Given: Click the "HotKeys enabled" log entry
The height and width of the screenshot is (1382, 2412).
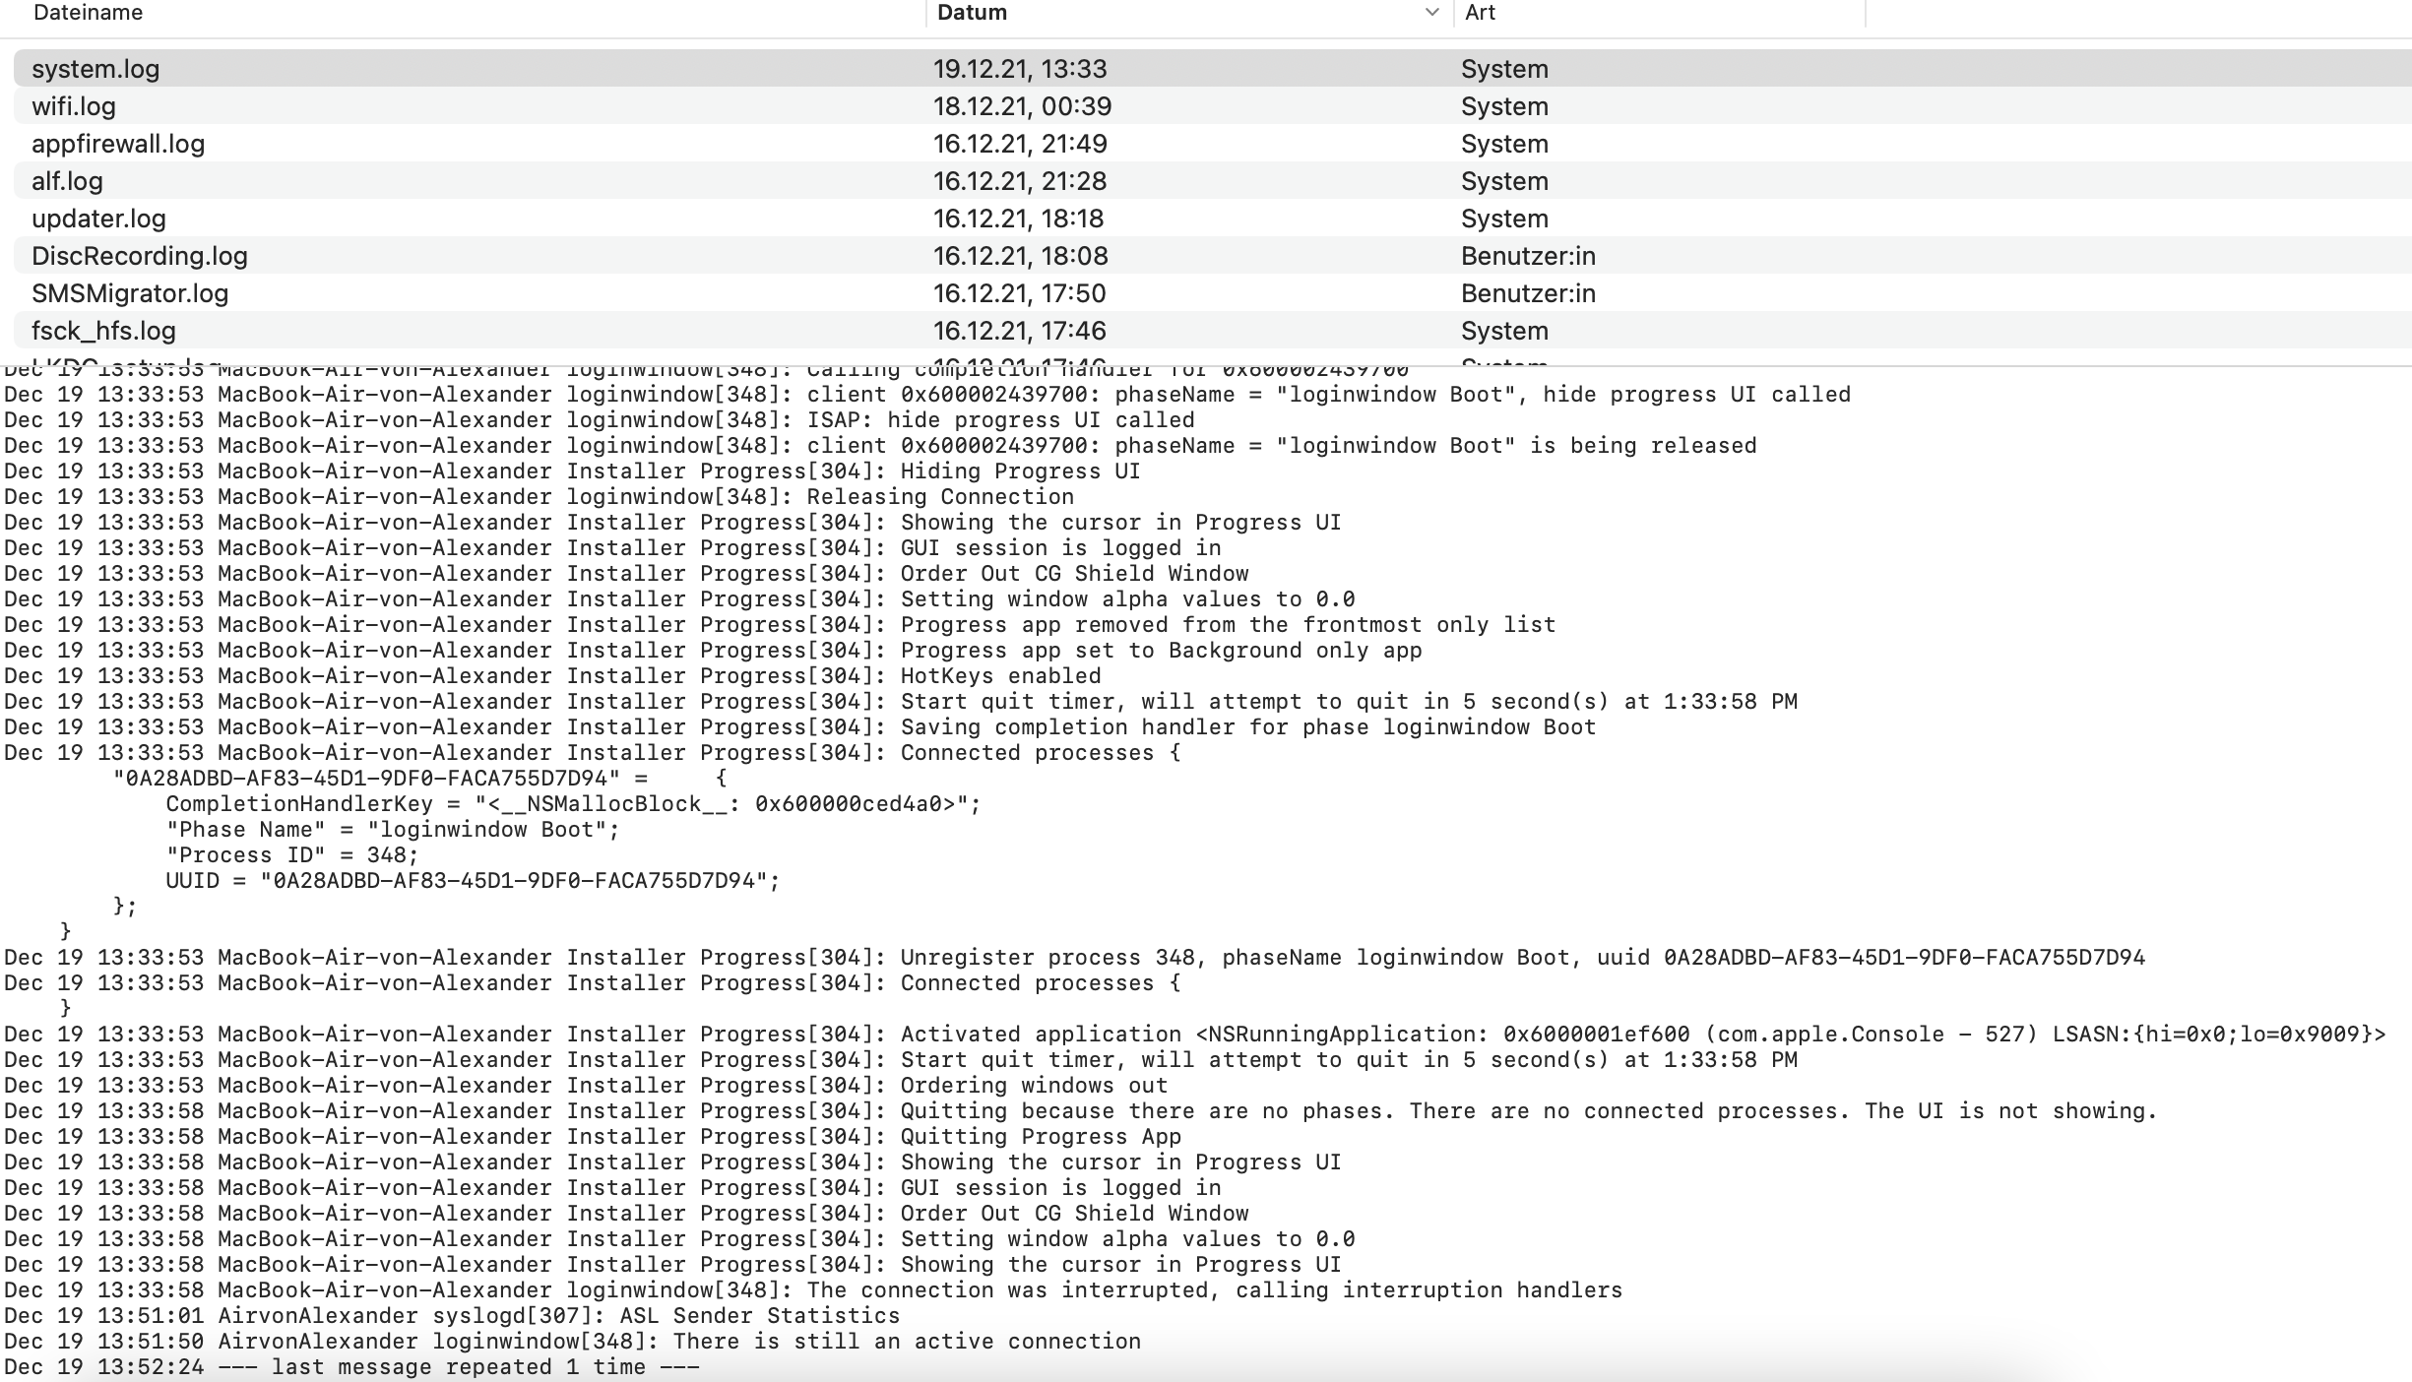Looking at the screenshot, I should click(x=1000, y=675).
